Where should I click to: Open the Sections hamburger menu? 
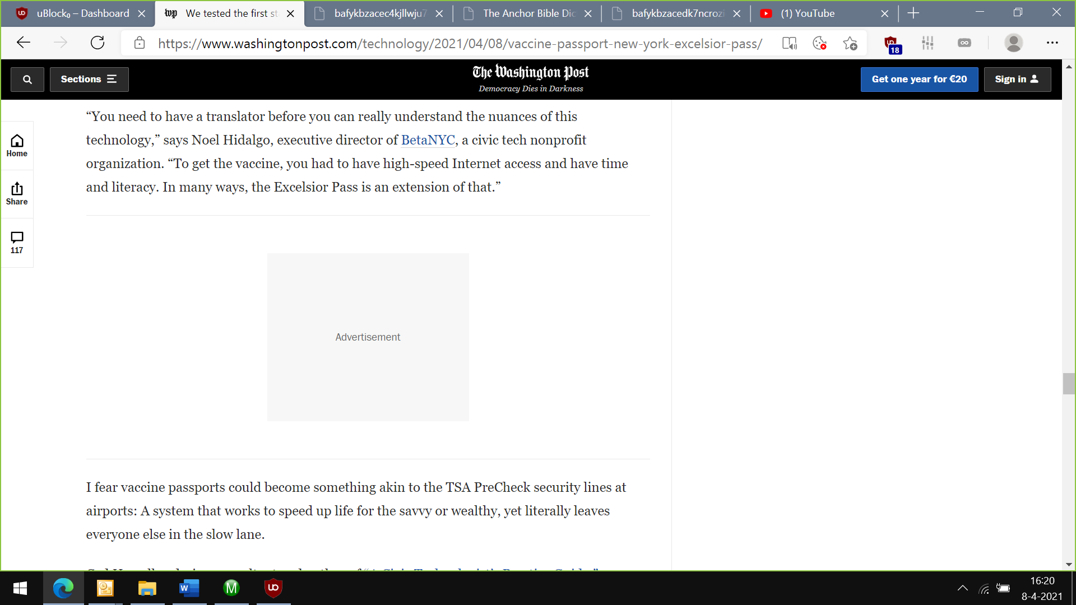pos(89,79)
